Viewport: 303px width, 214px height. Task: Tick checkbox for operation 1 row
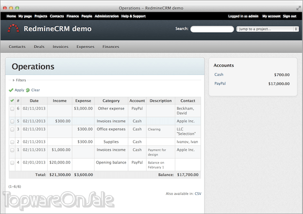[x=12, y=150]
